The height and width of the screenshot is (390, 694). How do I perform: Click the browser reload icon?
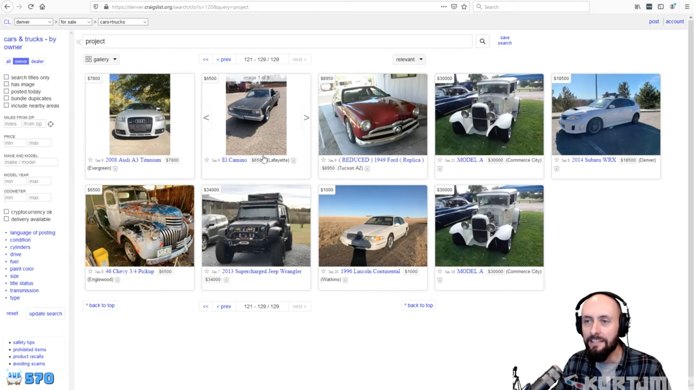click(x=31, y=7)
